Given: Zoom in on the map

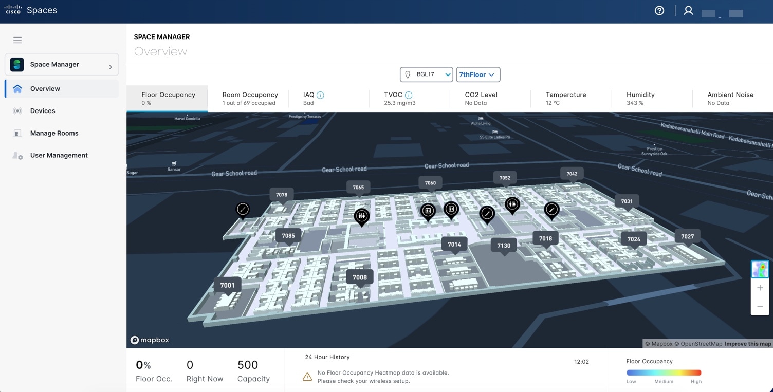Looking at the screenshot, I should click(760, 288).
